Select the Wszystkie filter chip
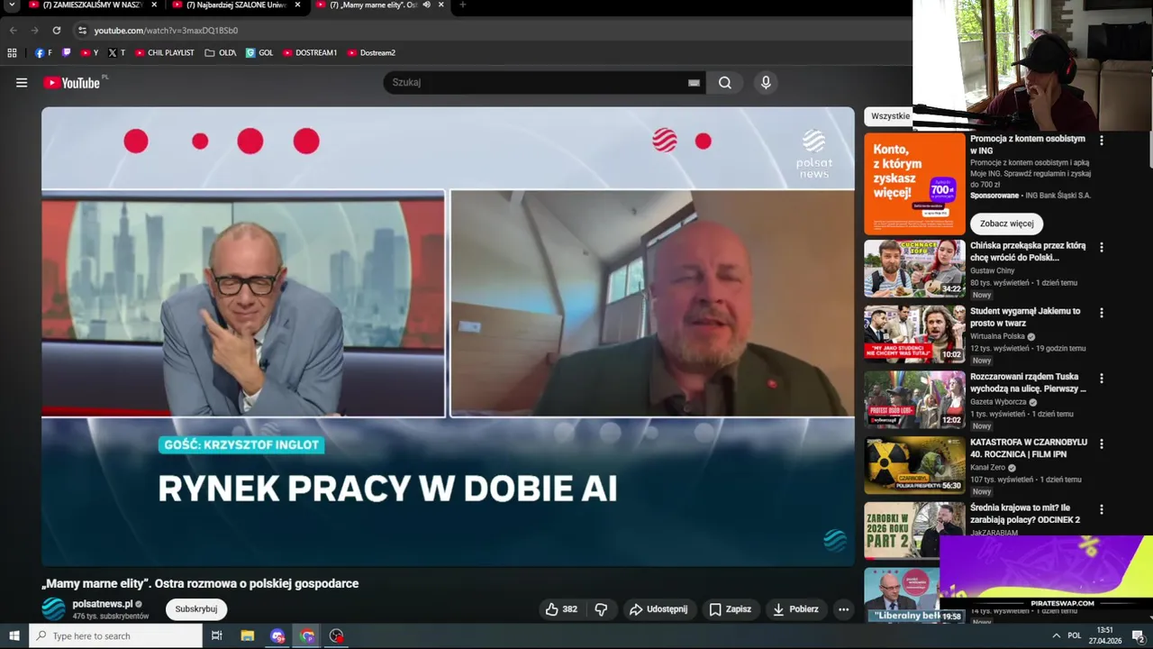The height and width of the screenshot is (649, 1153). pos(889,116)
